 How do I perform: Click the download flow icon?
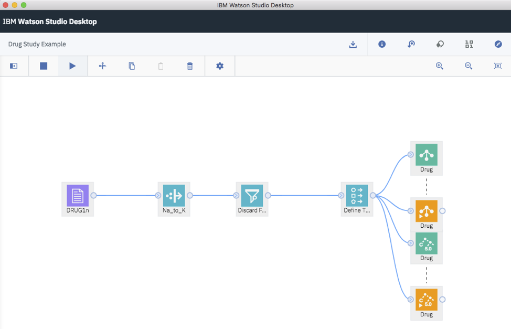353,45
